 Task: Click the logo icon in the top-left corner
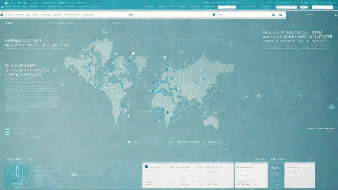(6, 2)
